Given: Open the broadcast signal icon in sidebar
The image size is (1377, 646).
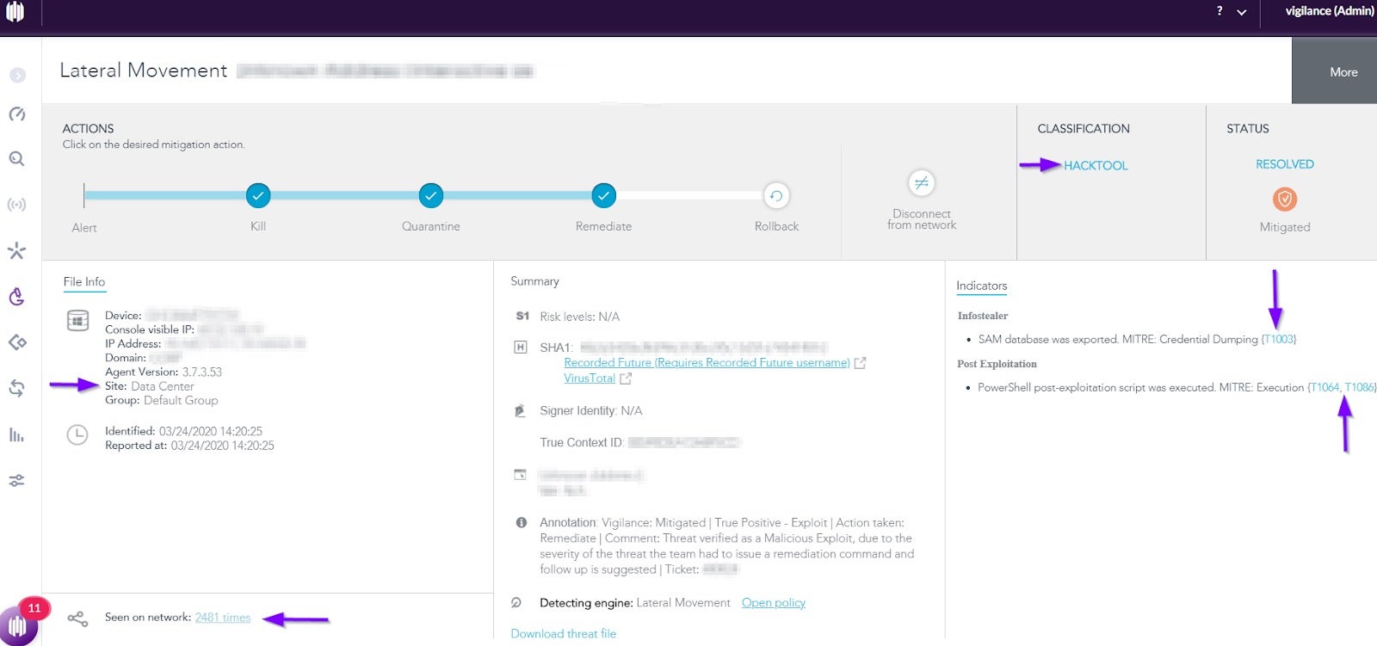Looking at the screenshot, I should pyautogui.click(x=17, y=205).
